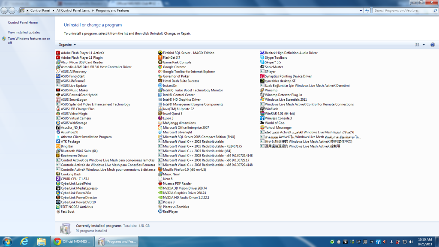This screenshot has height=247, width=439.
Task: Click the Bluetooth tray icon
Action: coord(391,242)
